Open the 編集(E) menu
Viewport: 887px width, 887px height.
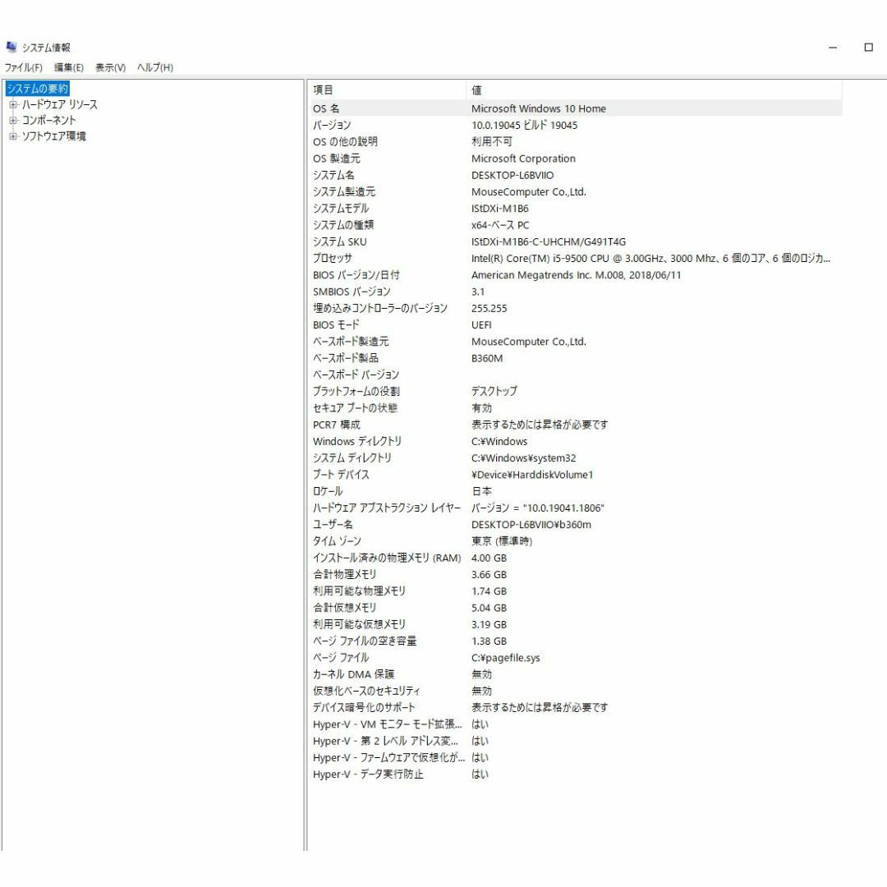68,67
